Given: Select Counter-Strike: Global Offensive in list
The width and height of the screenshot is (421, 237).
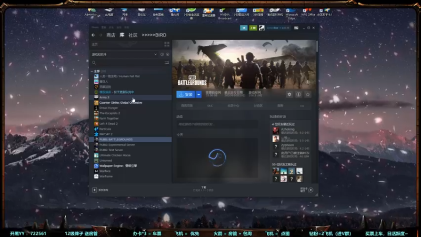Looking at the screenshot, I should (131, 102).
